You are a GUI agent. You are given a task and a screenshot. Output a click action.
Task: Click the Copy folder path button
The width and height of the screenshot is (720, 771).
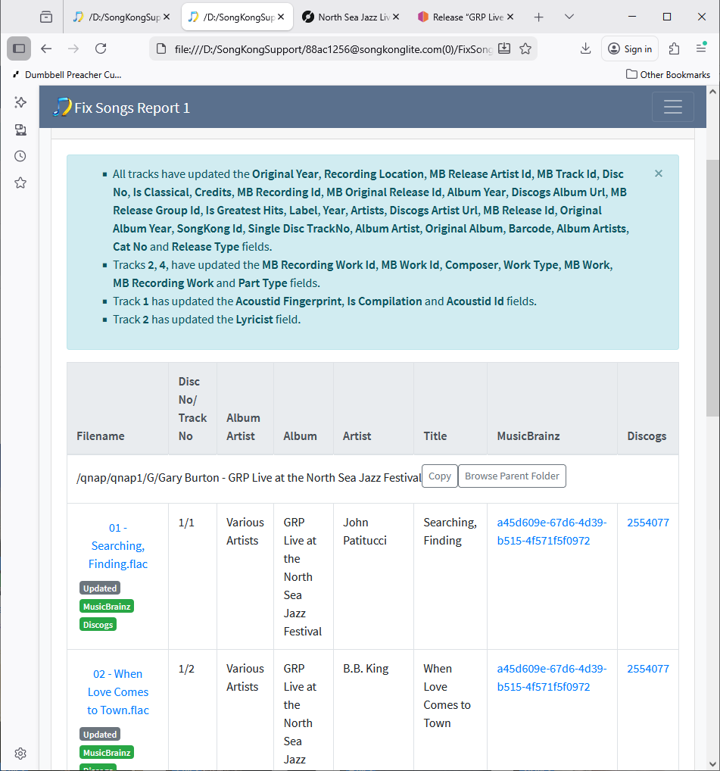click(439, 476)
